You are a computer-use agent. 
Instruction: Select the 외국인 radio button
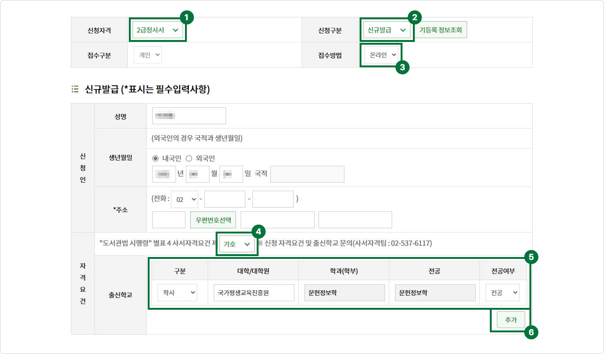189,159
